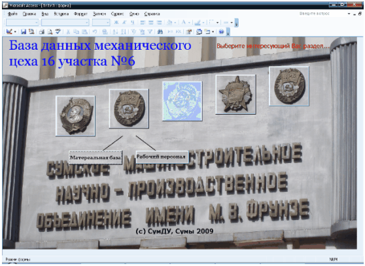Click the Рабочий персонал button

point(162,157)
